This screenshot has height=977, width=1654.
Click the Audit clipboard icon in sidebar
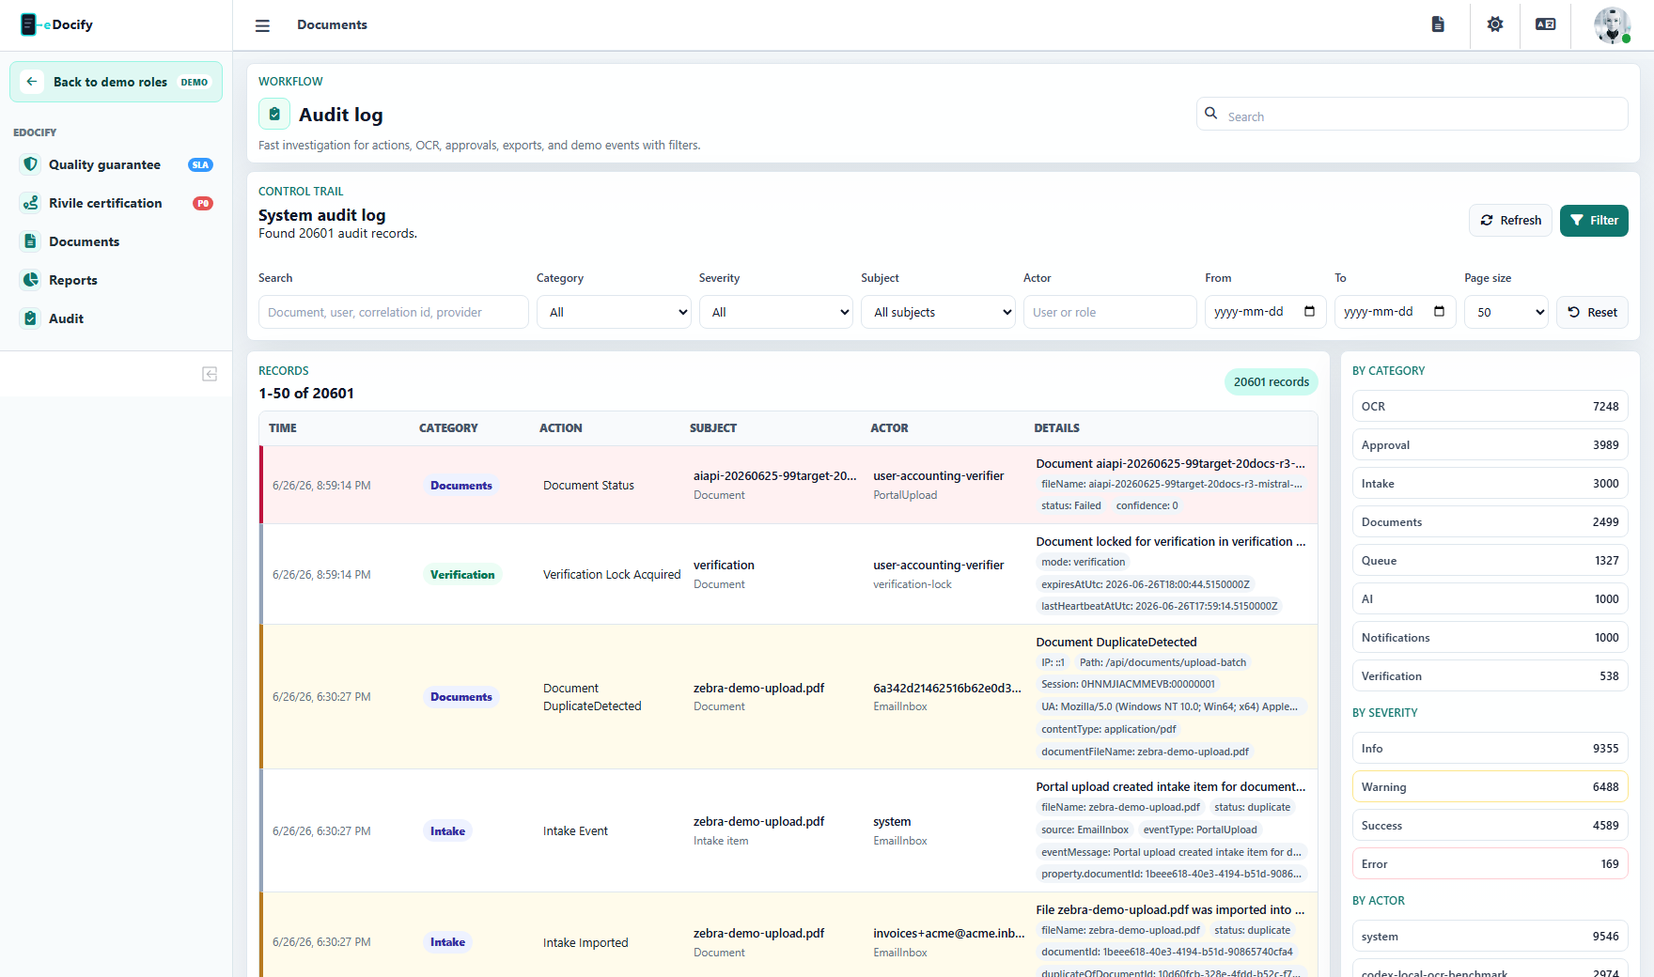[x=31, y=318]
